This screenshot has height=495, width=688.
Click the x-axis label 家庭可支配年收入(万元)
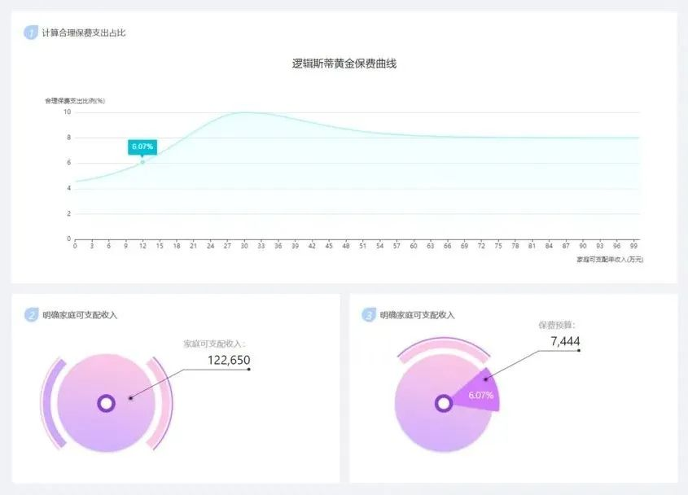610,260
